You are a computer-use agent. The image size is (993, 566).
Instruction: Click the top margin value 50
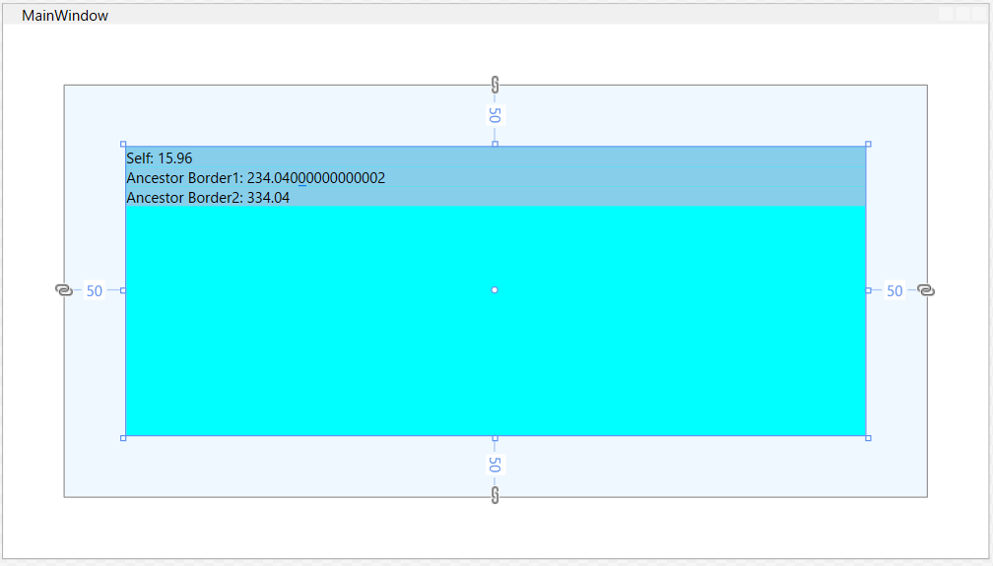(495, 115)
